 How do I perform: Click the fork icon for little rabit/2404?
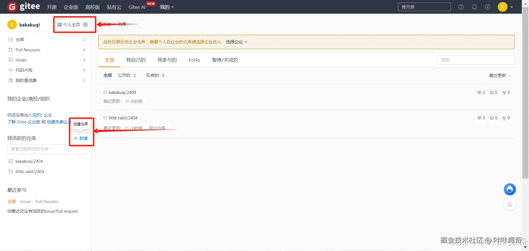pos(504,118)
